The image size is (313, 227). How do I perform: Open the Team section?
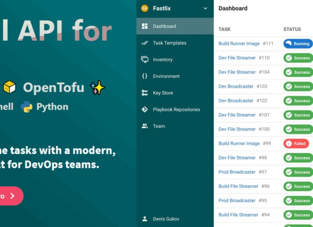click(175, 126)
